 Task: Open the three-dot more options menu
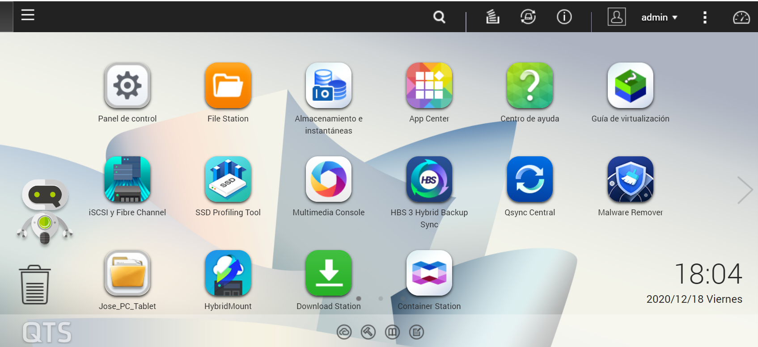pyautogui.click(x=705, y=17)
